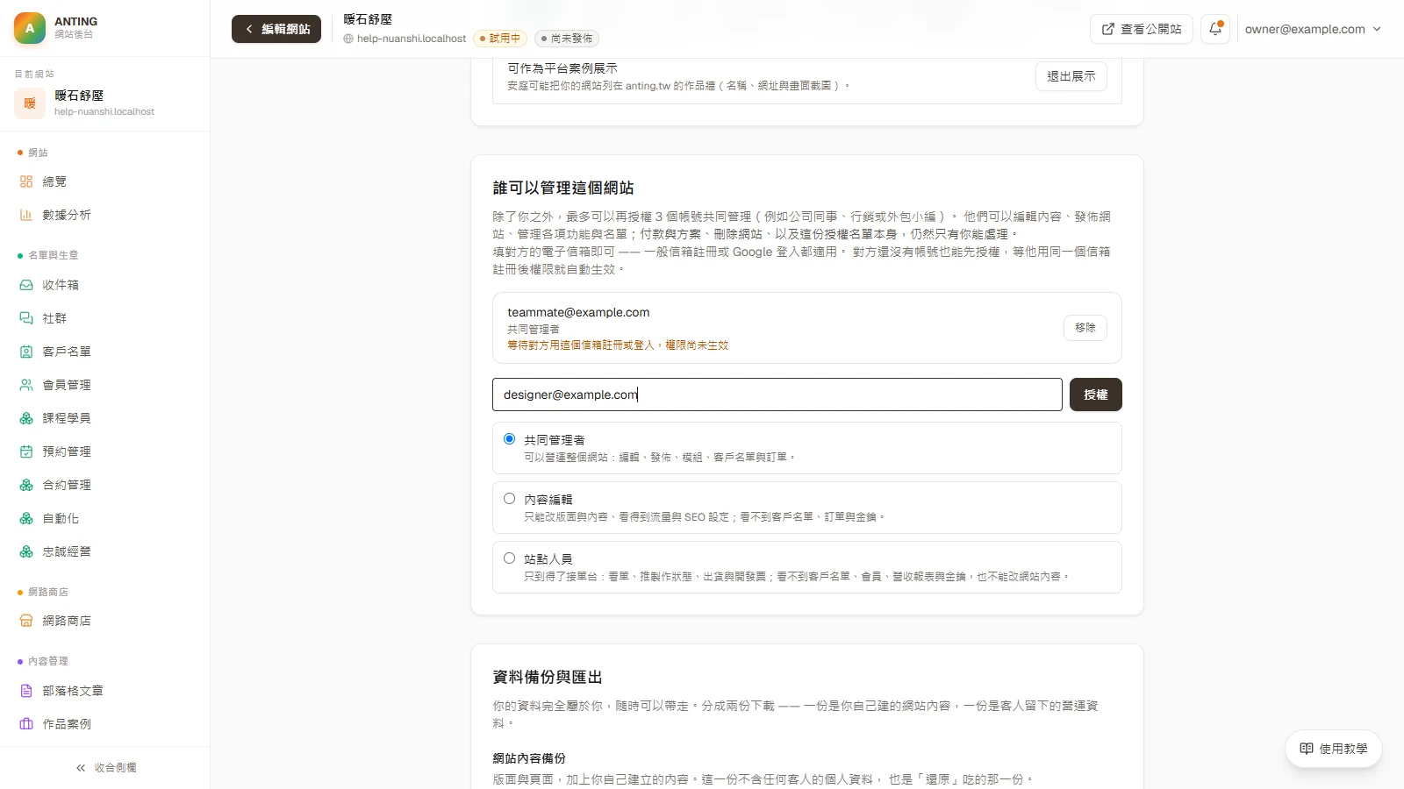The width and height of the screenshot is (1404, 789).
Task: Open the 社群 chat icon
Action: click(x=26, y=318)
